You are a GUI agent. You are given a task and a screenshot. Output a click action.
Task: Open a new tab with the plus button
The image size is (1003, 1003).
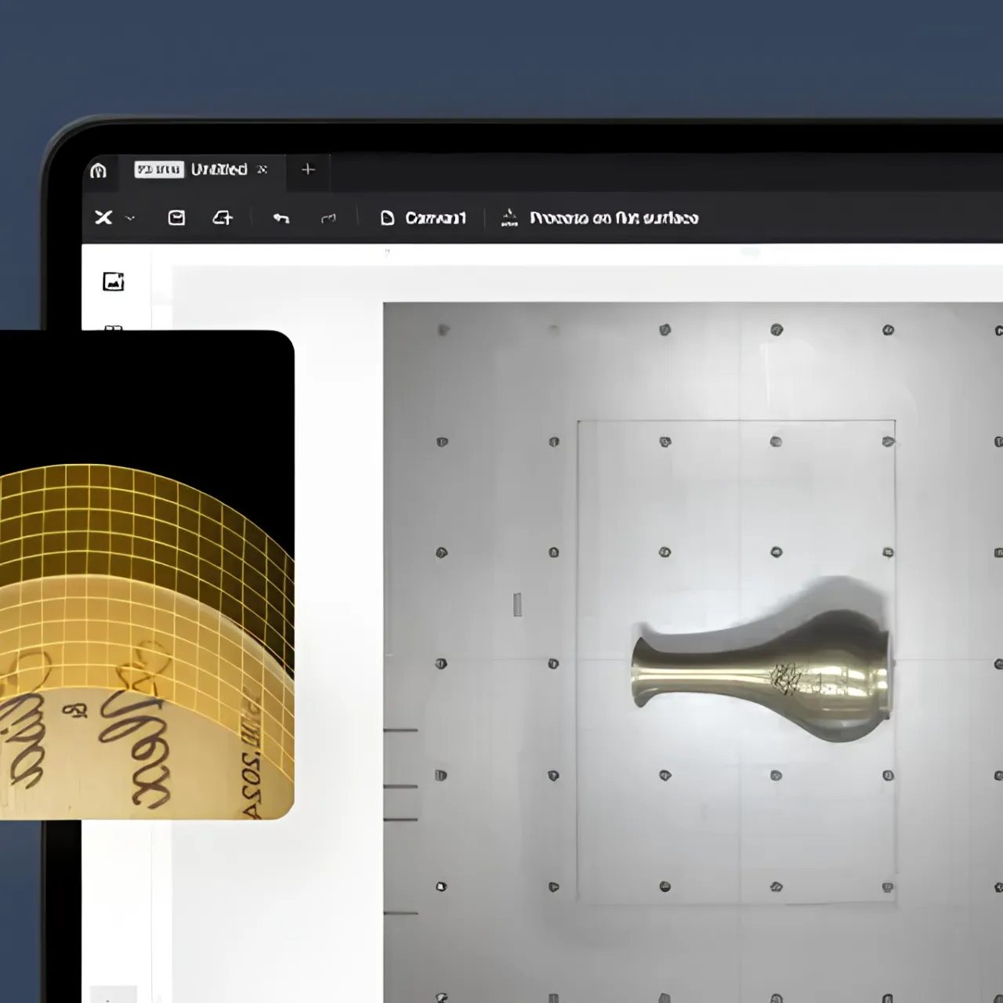click(308, 169)
